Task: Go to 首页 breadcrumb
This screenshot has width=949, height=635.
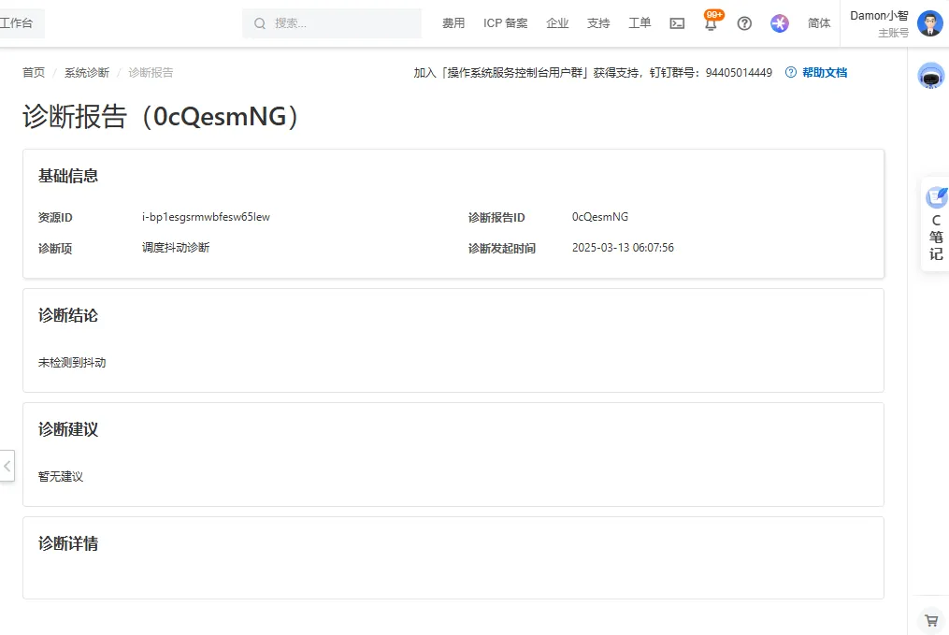Action: pyautogui.click(x=34, y=73)
